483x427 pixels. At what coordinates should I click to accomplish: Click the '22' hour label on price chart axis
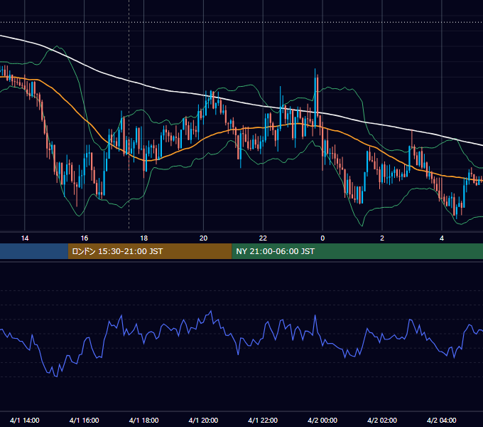coord(263,238)
